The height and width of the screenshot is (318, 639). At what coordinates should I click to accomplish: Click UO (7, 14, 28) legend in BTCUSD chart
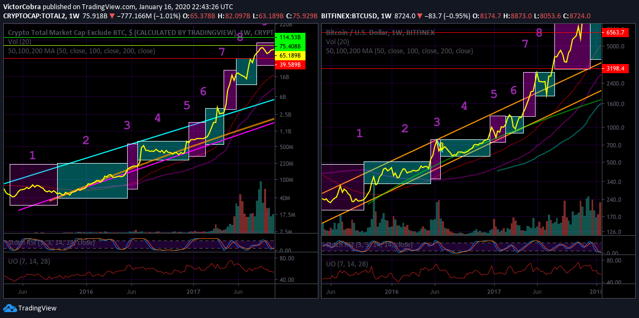coord(347,264)
